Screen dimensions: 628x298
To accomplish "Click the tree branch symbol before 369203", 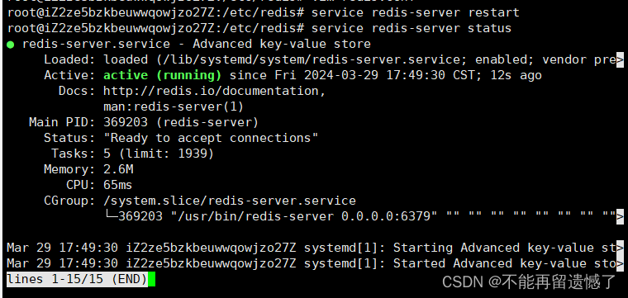I will pos(111,216).
